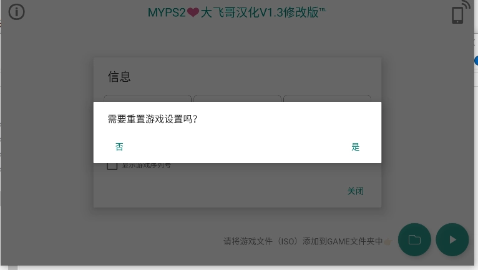Click the blue circle at right edge
Screen dimensions: 478x270
point(476,61)
